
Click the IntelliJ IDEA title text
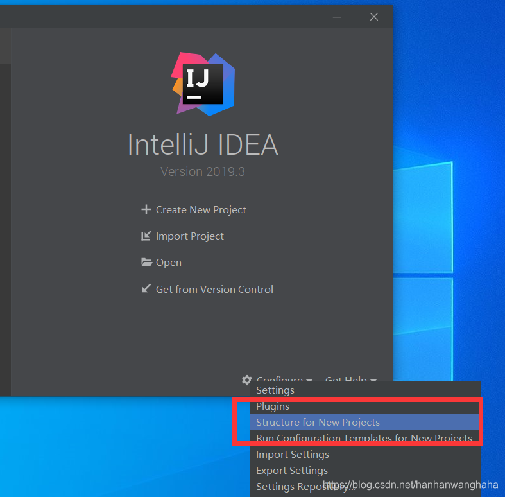click(x=203, y=144)
